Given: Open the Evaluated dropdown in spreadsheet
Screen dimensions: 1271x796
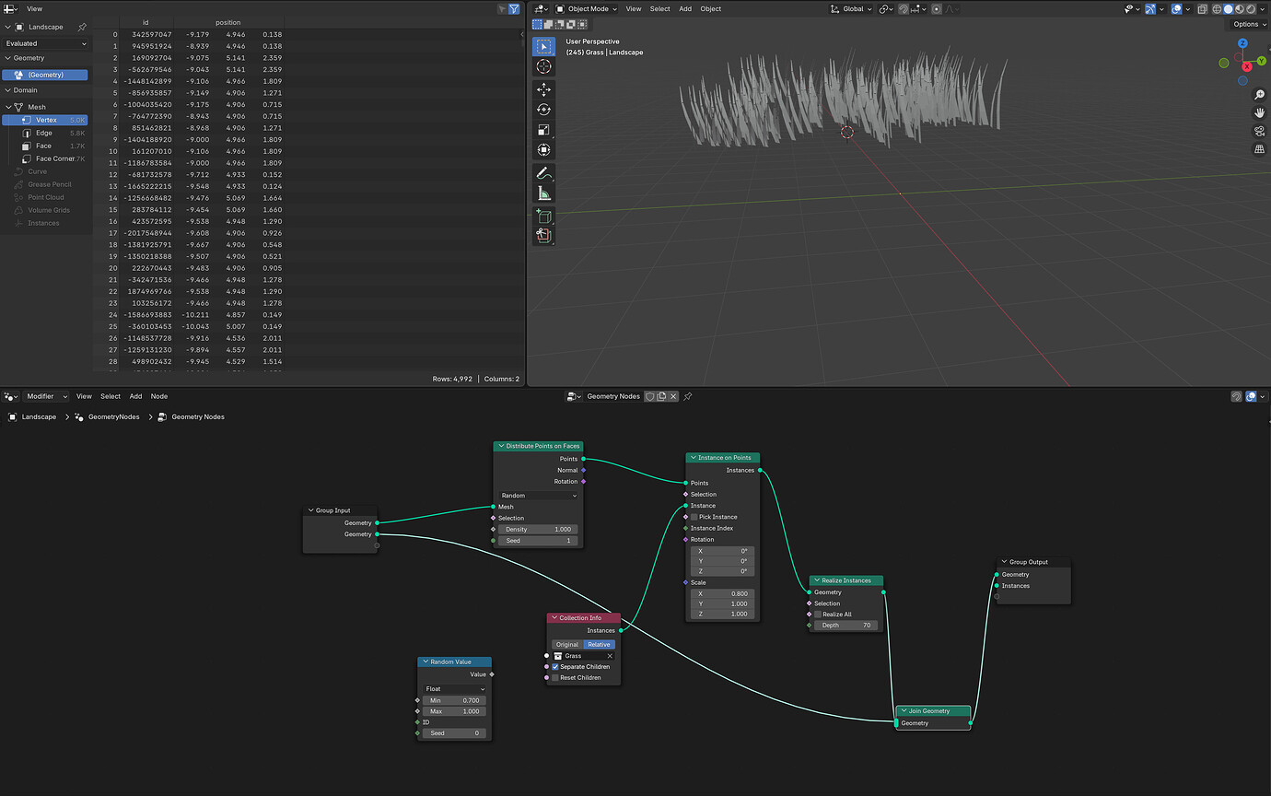Looking at the screenshot, I should pyautogui.click(x=46, y=43).
